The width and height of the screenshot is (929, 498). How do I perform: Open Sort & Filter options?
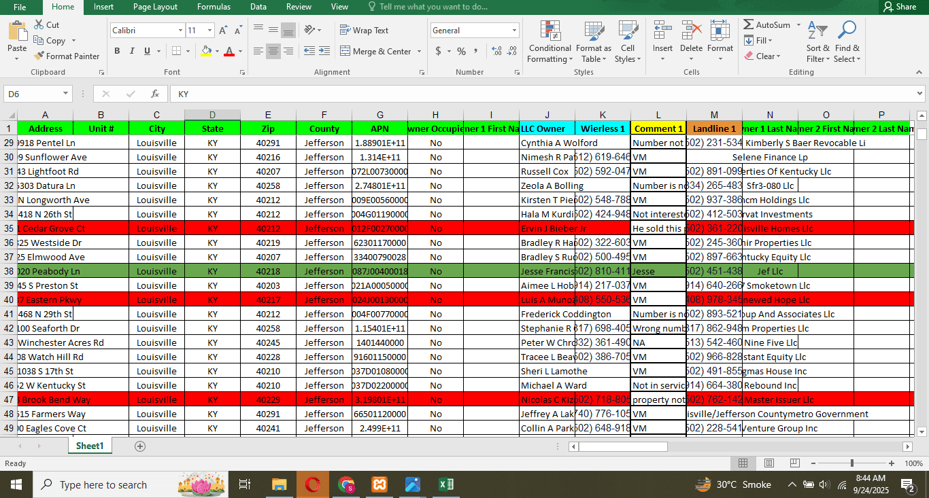tap(817, 42)
